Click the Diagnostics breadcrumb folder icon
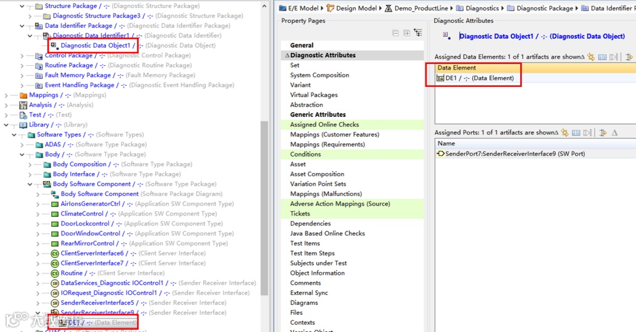 (459, 8)
